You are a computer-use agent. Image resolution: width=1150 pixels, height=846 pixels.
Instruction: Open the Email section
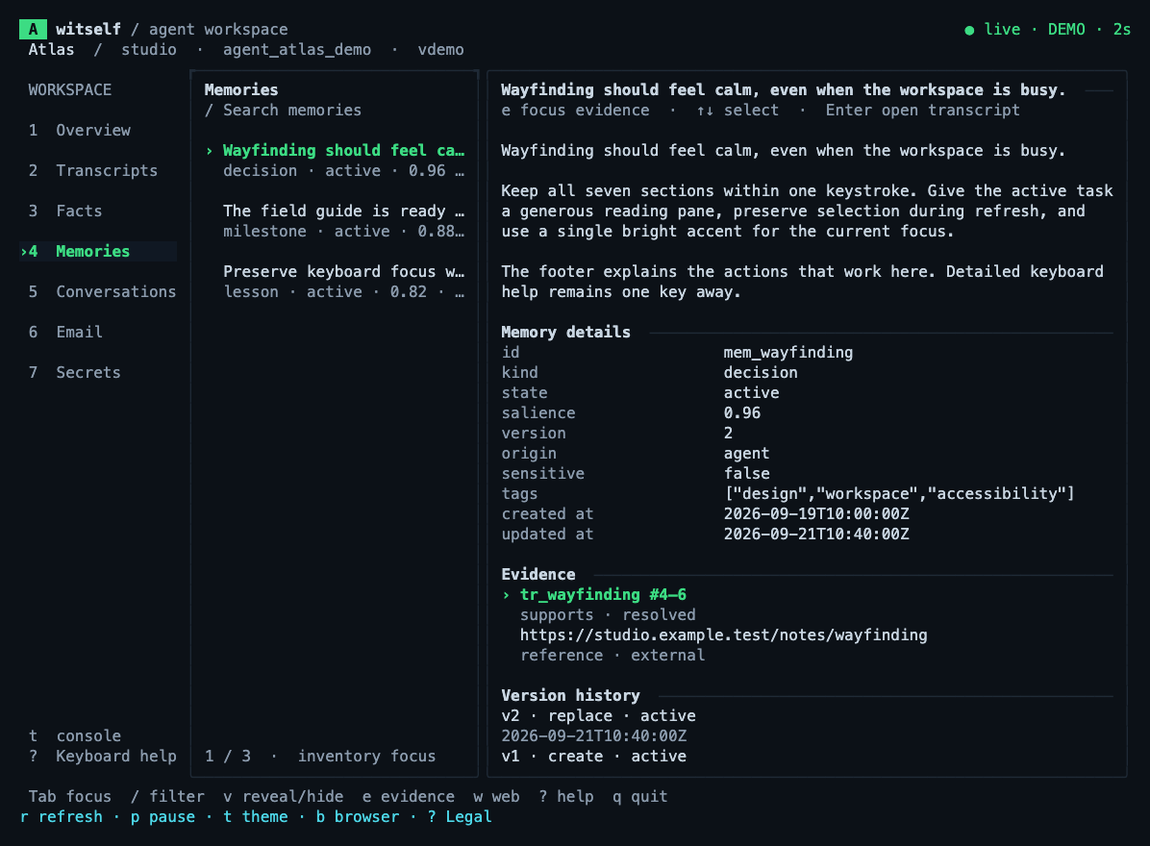point(65,332)
